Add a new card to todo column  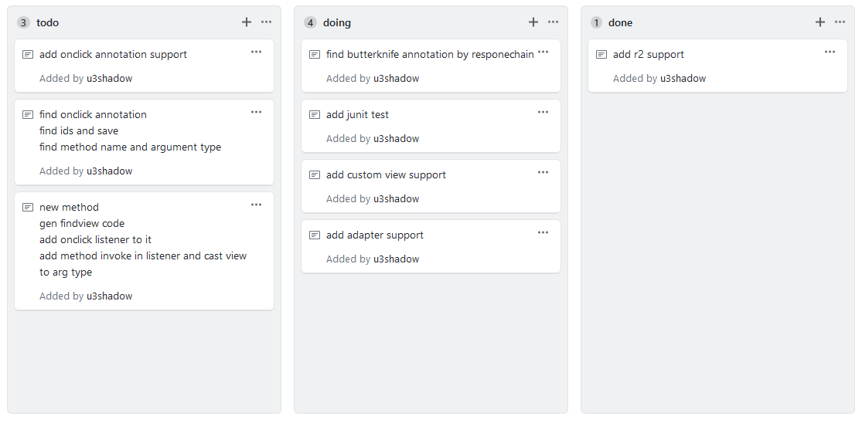[247, 22]
